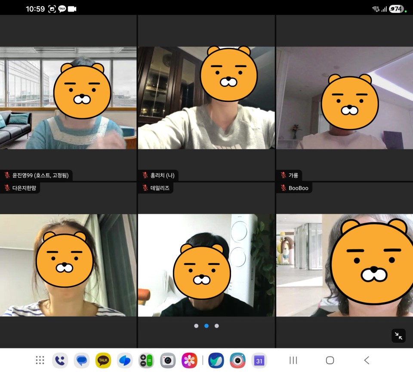Go to the third page dot indicator
Viewport: 413px width, 372px height.
[x=216, y=326]
